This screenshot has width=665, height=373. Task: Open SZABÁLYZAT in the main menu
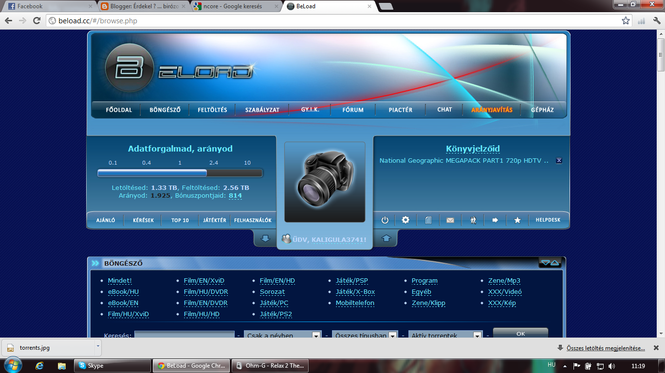[262, 110]
